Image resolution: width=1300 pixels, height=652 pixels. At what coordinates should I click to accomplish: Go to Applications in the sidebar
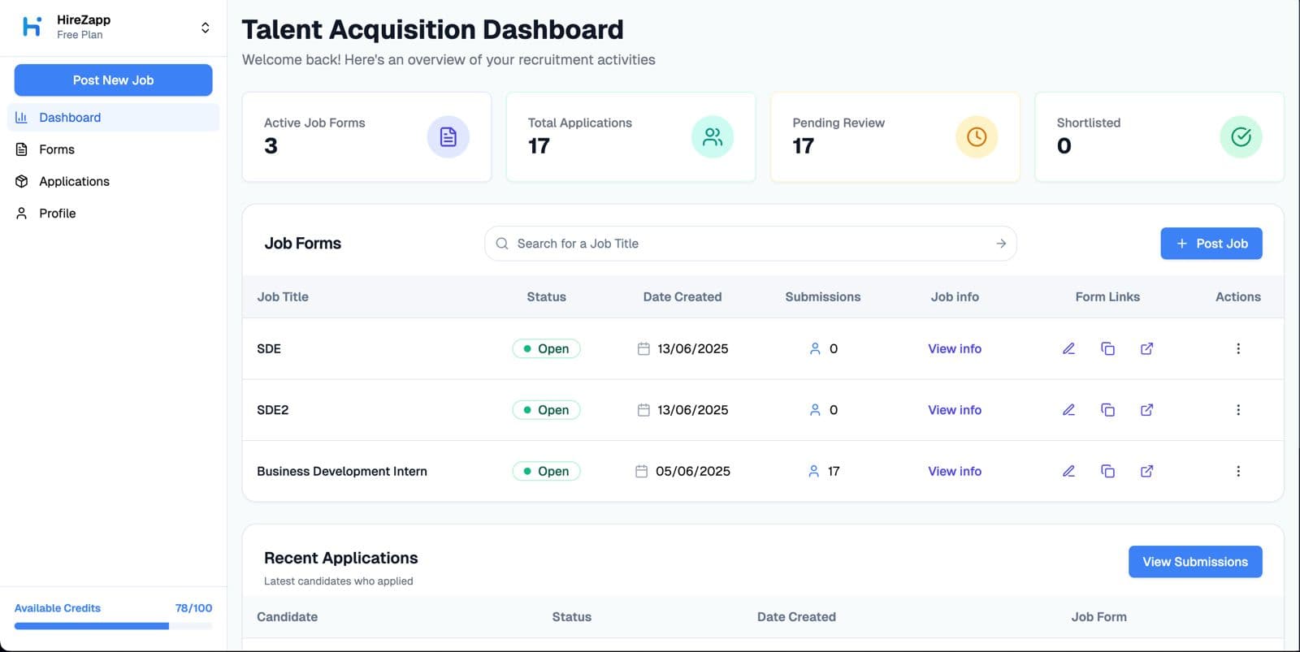[113, 181]
